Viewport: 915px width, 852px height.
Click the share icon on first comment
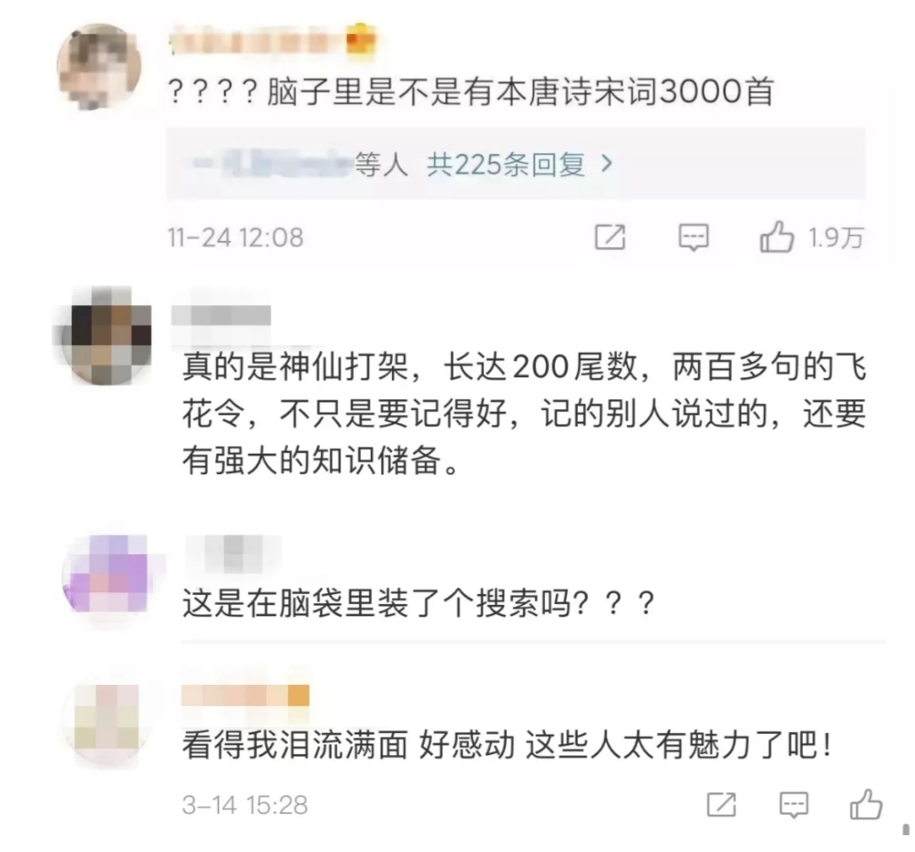(610, 237)
